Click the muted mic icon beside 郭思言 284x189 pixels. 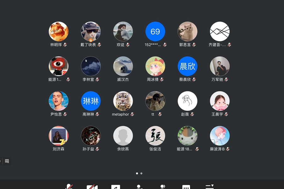click(x=194, y=45)
